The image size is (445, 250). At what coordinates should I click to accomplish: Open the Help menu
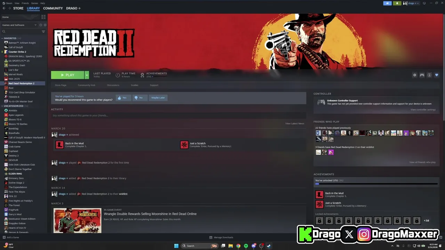click(42, 3)
